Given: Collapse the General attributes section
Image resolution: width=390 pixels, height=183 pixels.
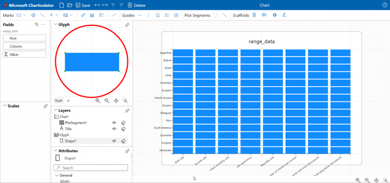Looking at the screenshot, I should coord(57,175).
